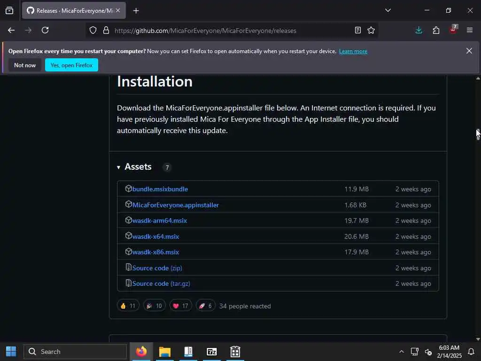
Task: Click file icon beside Source code (tar.gz)
Action: coord(129,283)
